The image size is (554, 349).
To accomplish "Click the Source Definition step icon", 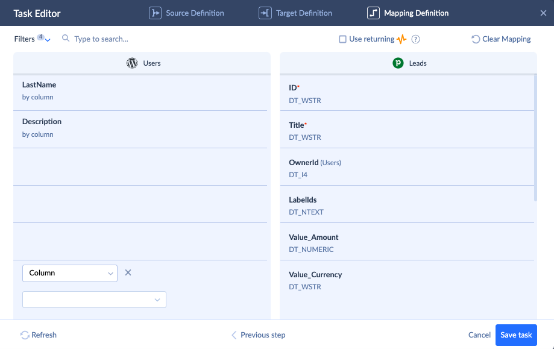I will pos(155,13).
